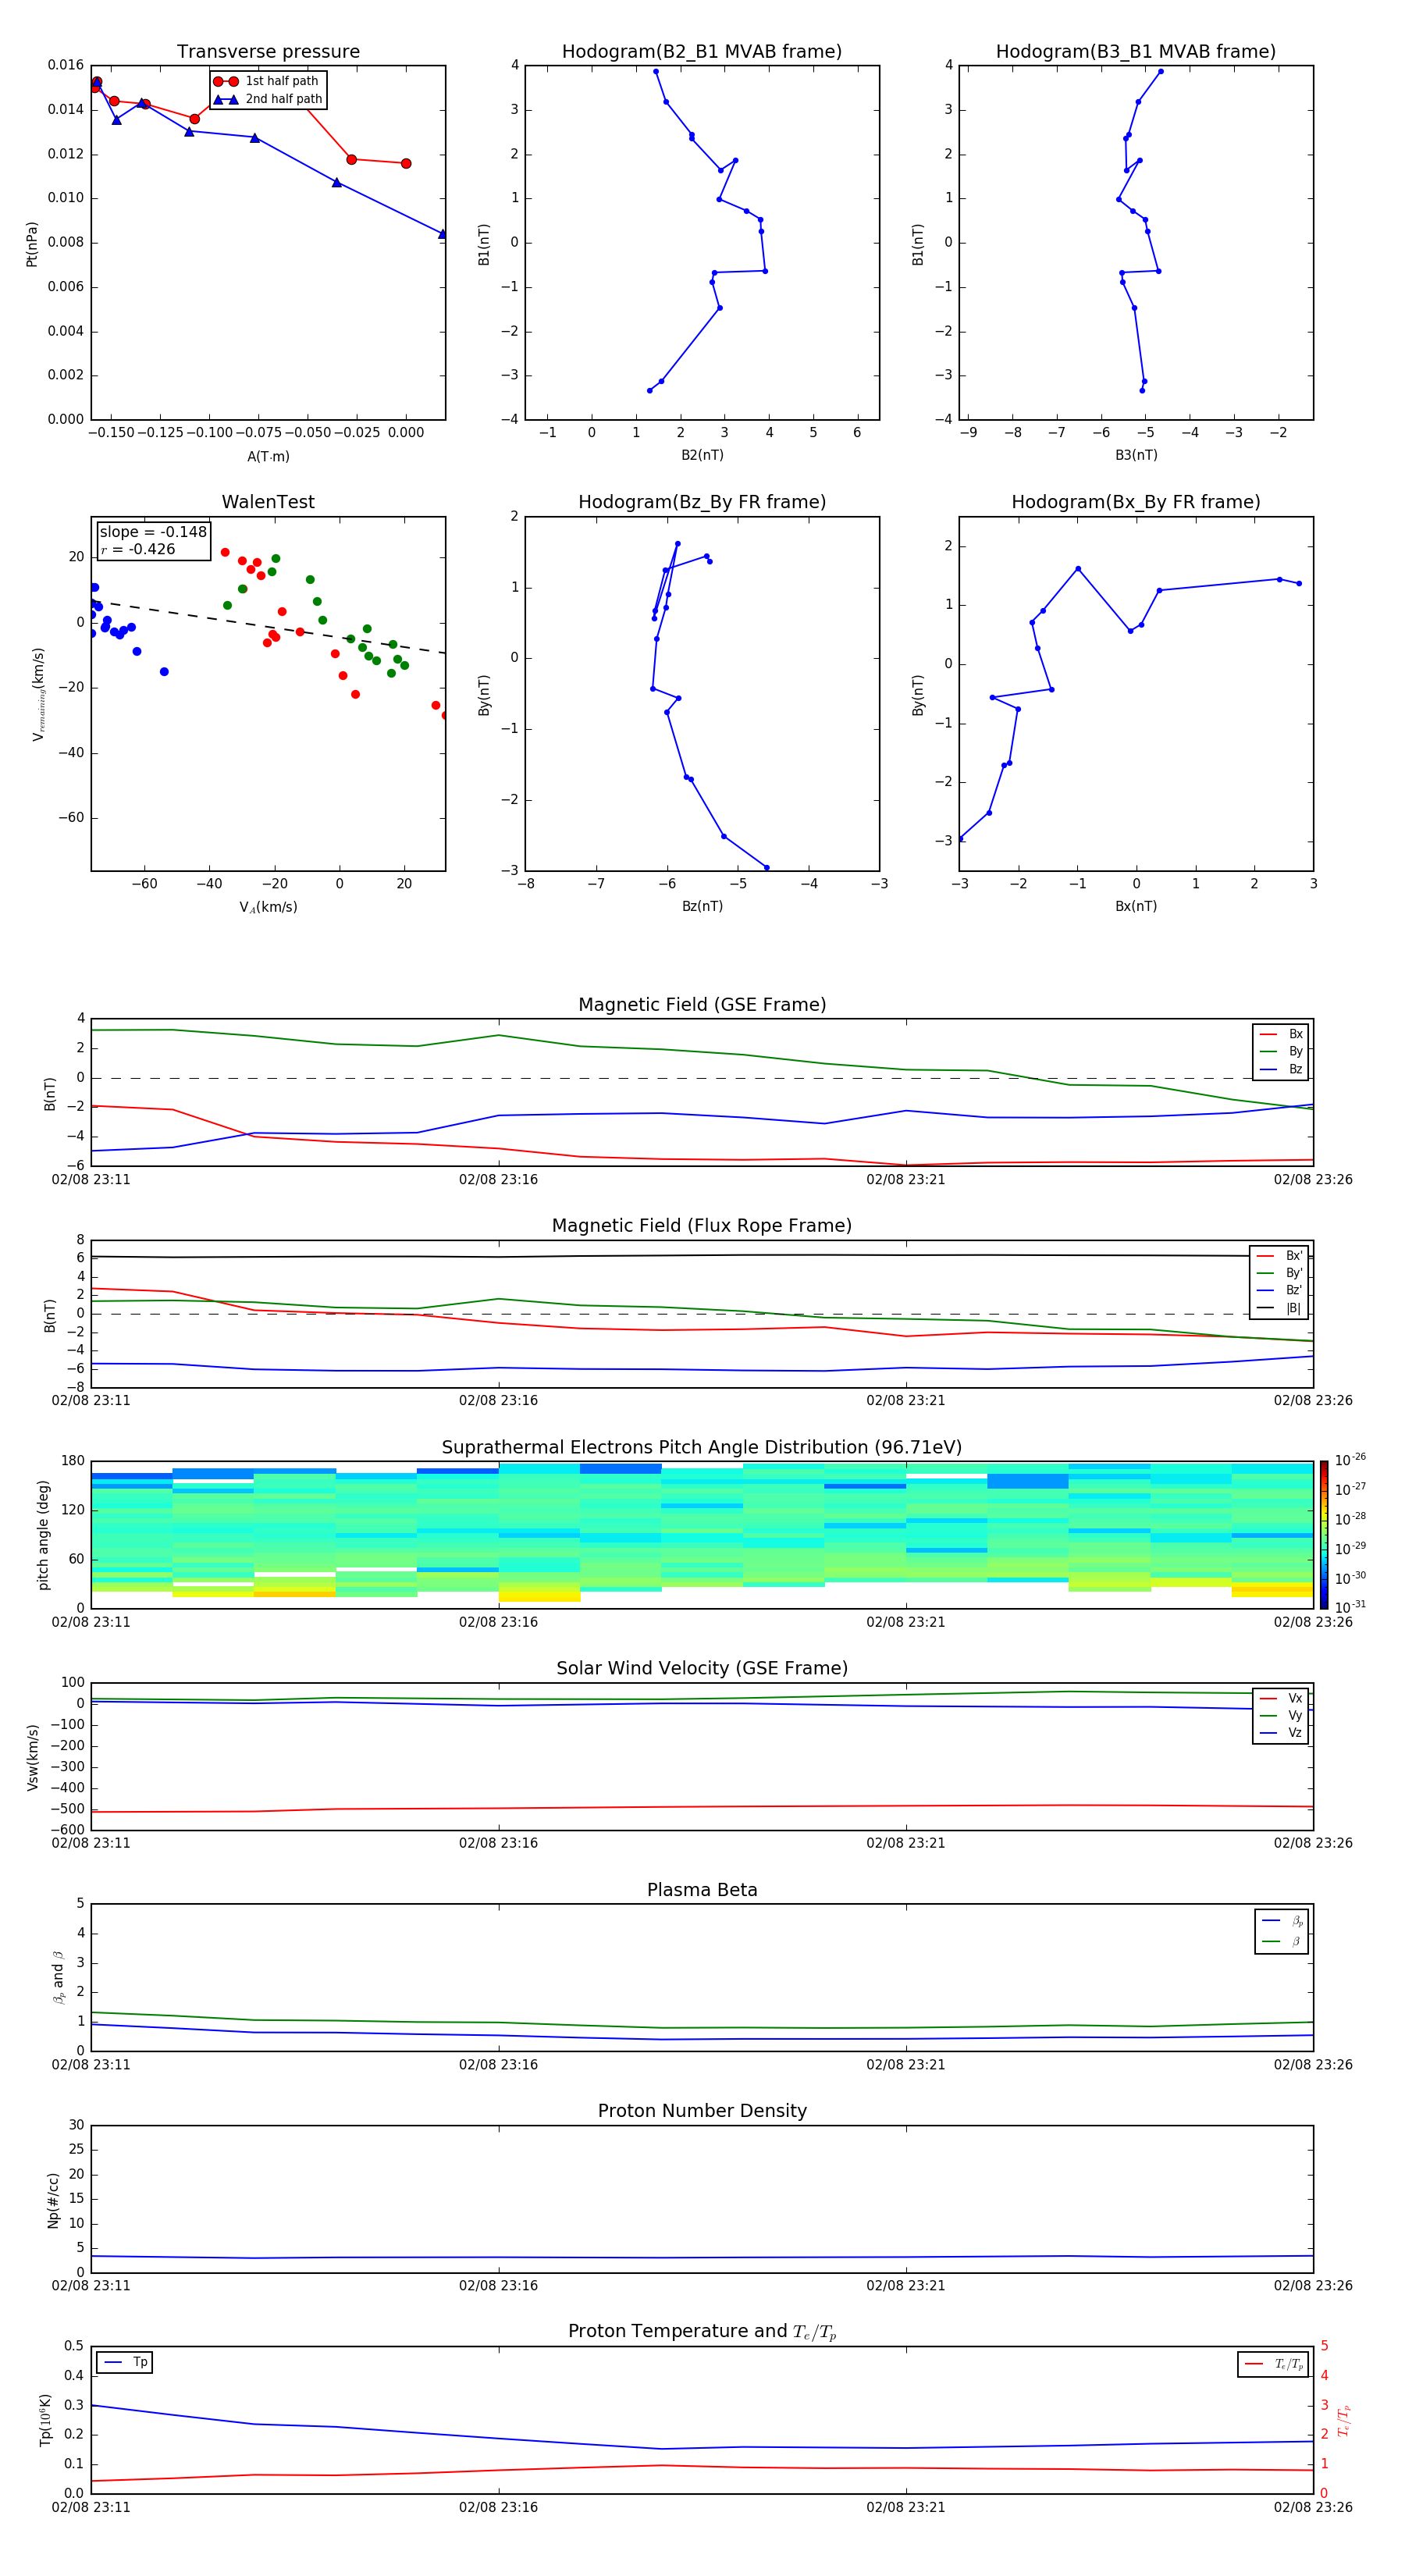Click the '1st half path' legend entry
Image resolution: width=1405 pixels, height=2576 pixels.
click(x=267, y=81)
